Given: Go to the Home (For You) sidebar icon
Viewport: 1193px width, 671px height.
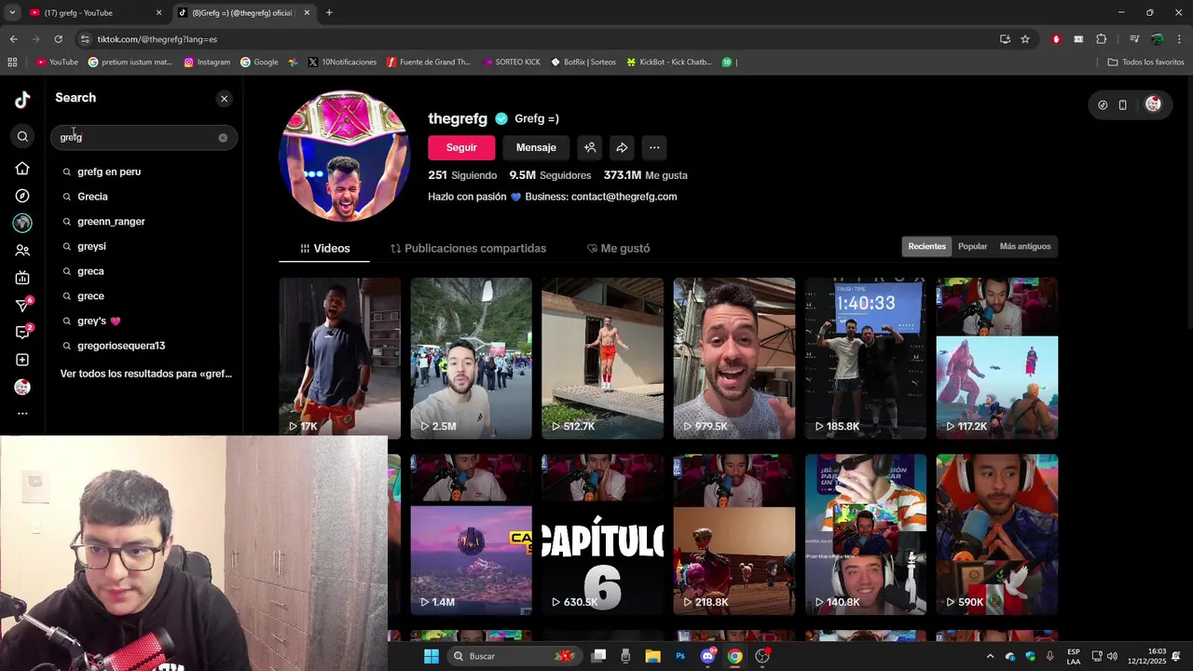Looking at the screenshot, I should [22, 169].
